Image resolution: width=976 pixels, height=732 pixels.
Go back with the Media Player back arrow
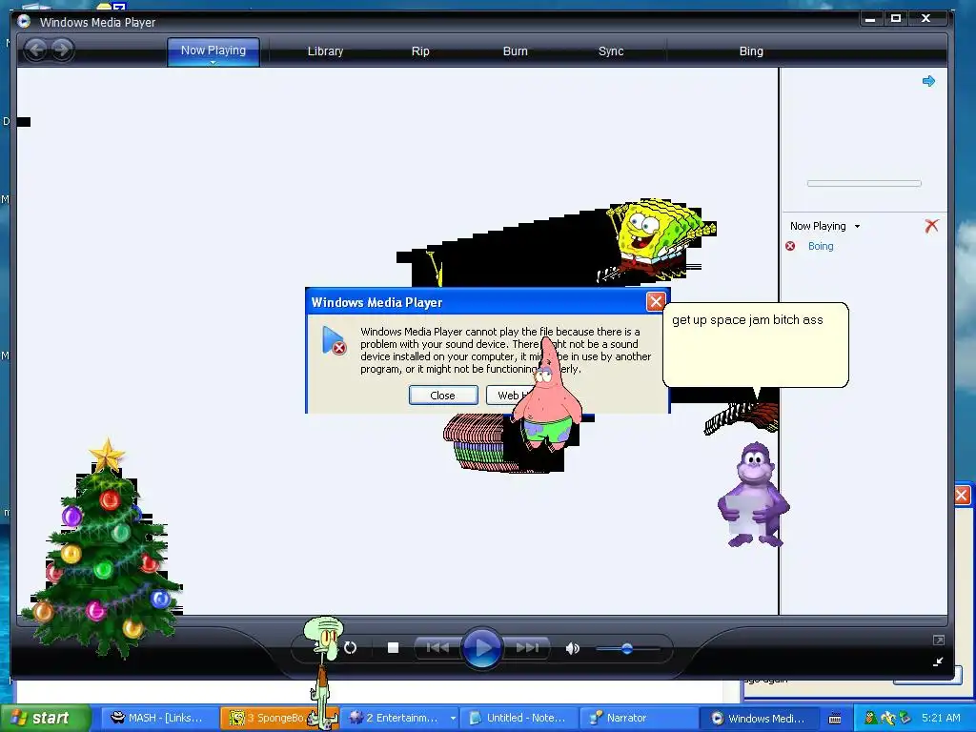pos(36,50)
